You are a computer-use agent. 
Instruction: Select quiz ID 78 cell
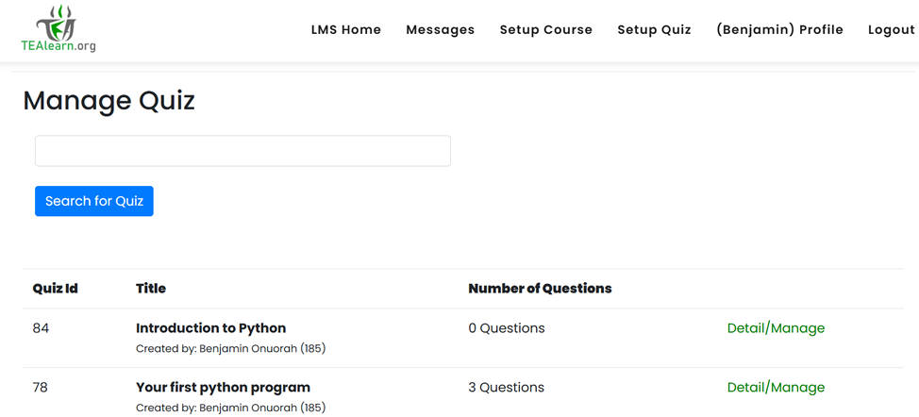(x=41, y=388)
